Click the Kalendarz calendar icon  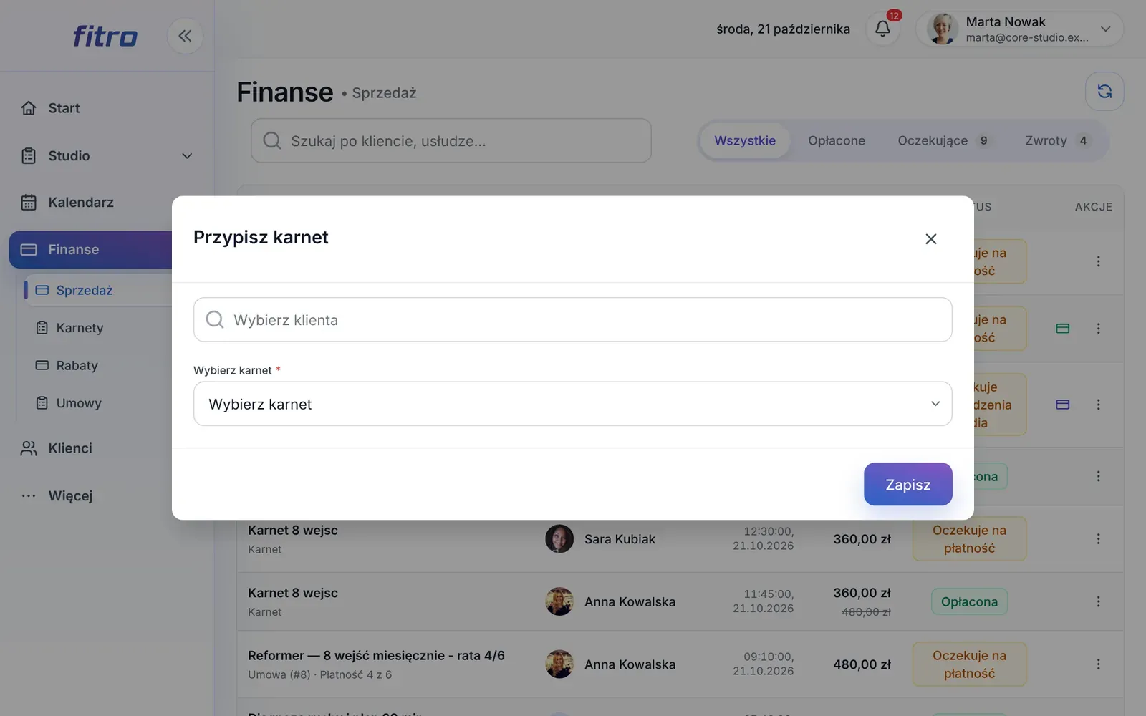[29, 203]
